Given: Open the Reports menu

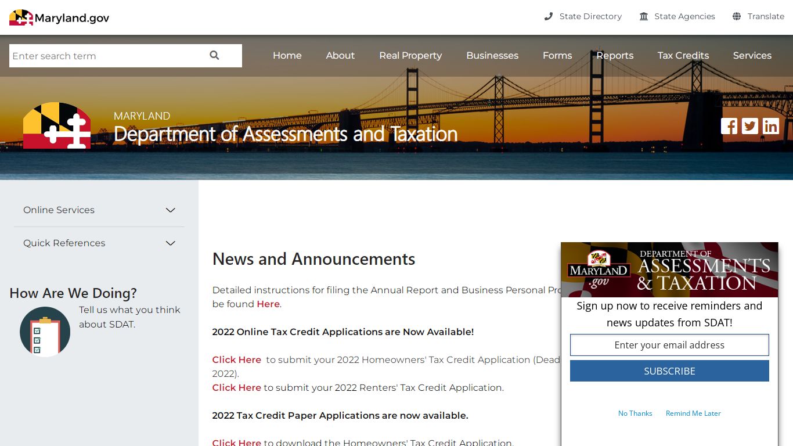Looking at the screenshot, I should pos(615,56).
